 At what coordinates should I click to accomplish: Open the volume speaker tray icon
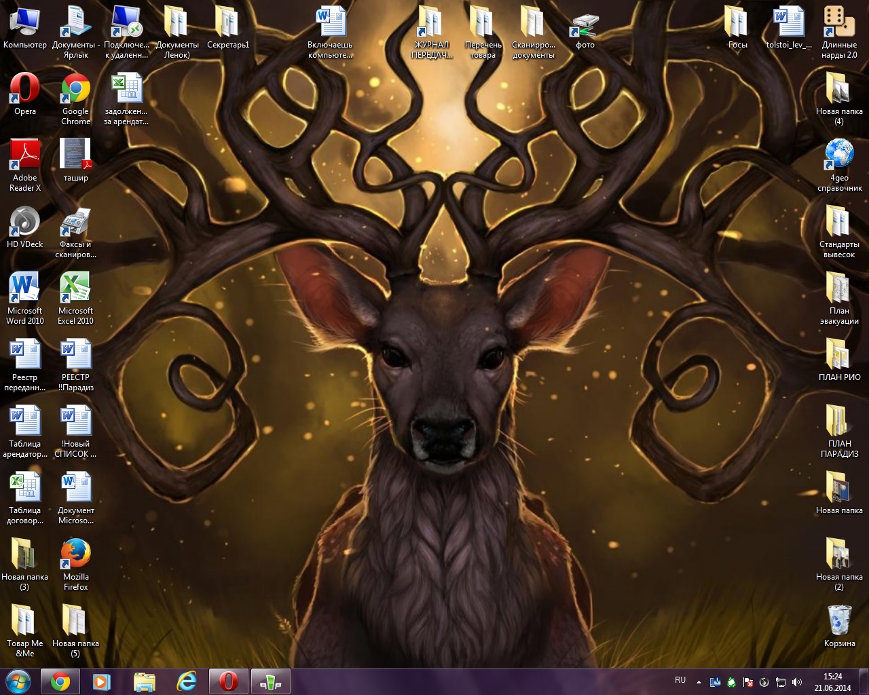point(797,682)
